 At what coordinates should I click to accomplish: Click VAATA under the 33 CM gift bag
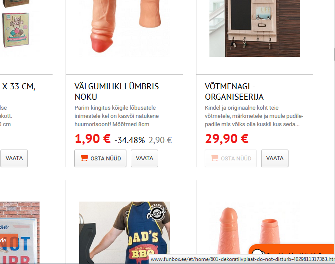point(14,158)
